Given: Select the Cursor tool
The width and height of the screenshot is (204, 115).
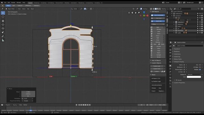Looking at the screenshot, I should [3, 17].
